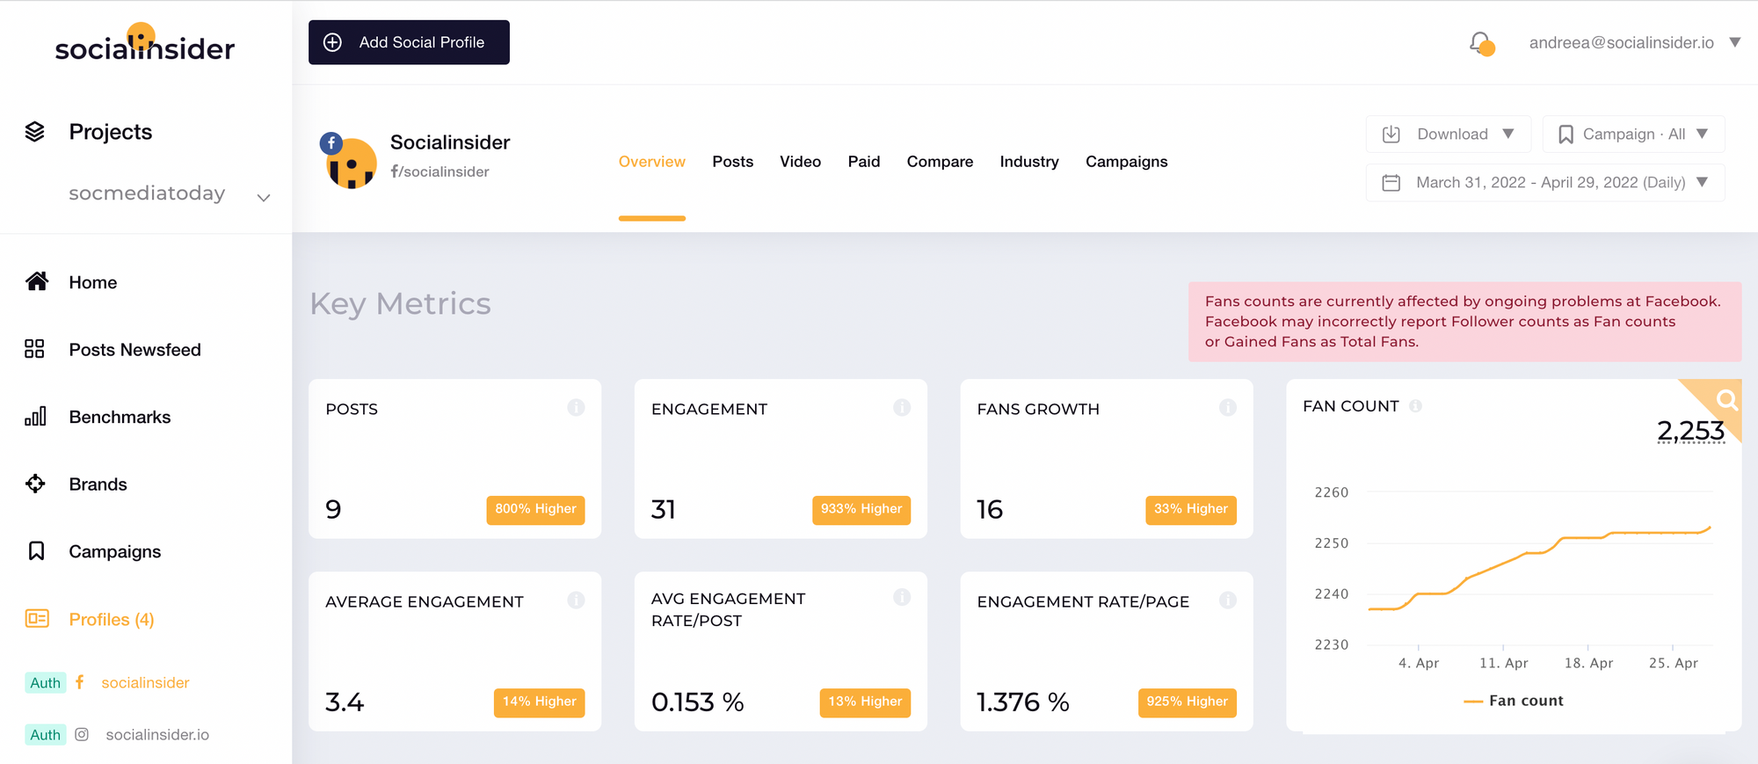Click the info icon on Posts card
The image size is (1758, 764).
(576, 407)
